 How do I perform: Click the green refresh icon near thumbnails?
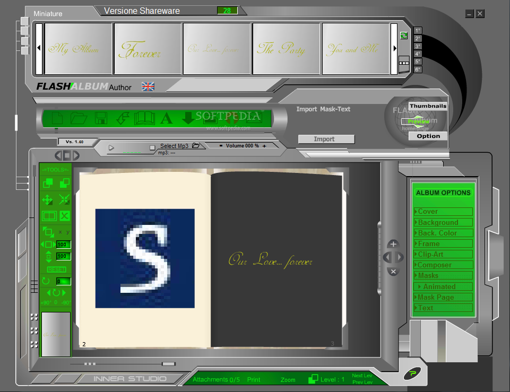[404, 36]
